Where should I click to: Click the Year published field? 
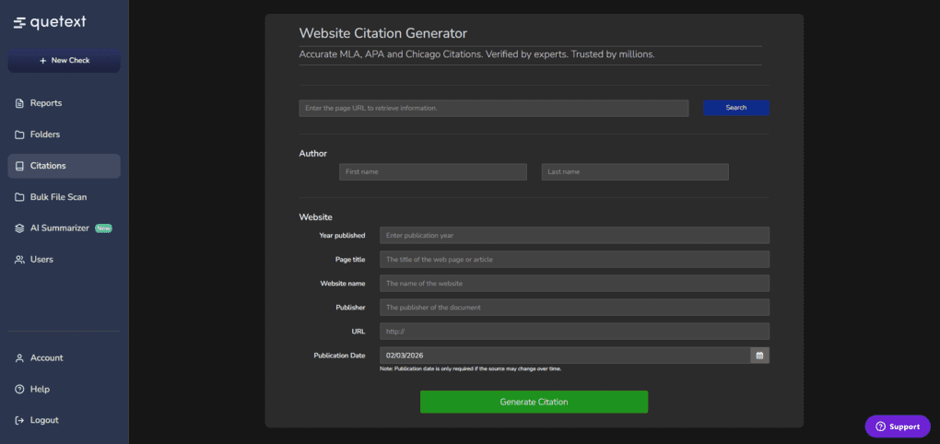pyautogui.click(x=574, y=236)
